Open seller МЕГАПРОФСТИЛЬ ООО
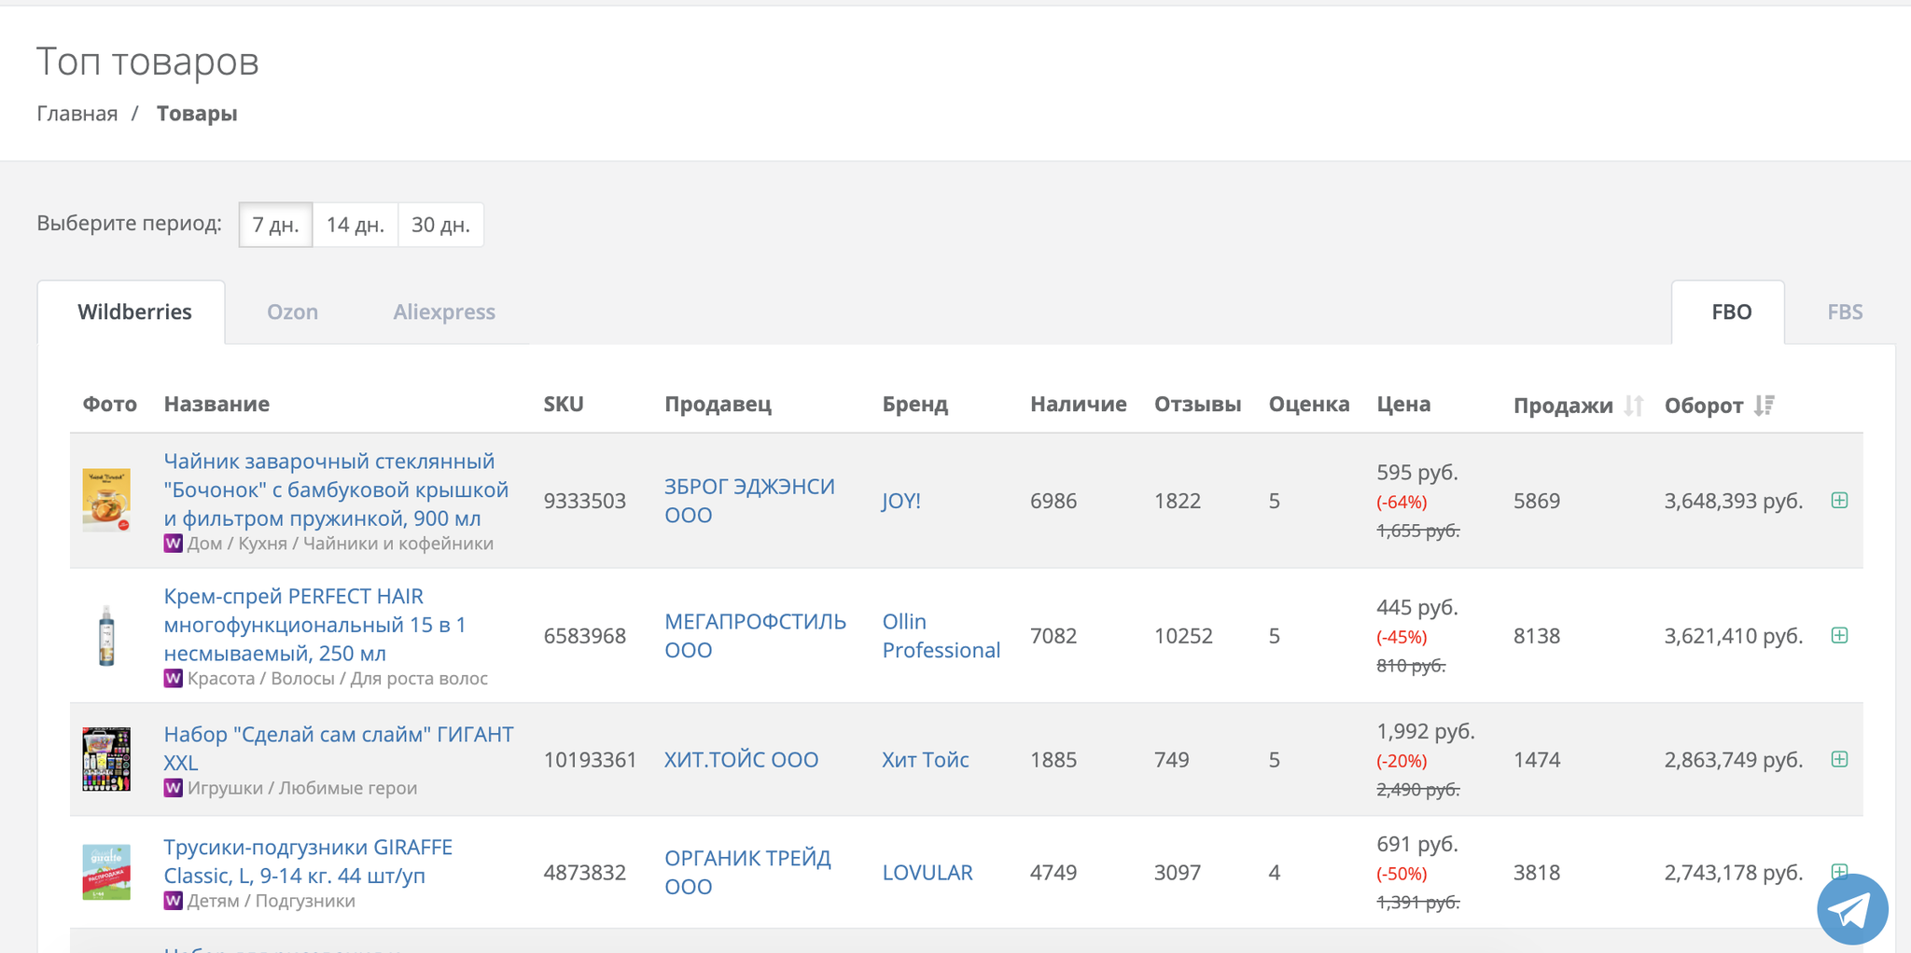 pos(755,636)
